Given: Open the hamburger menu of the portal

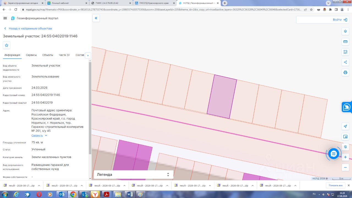Looking at the screenshot, I should pos(5,18).
